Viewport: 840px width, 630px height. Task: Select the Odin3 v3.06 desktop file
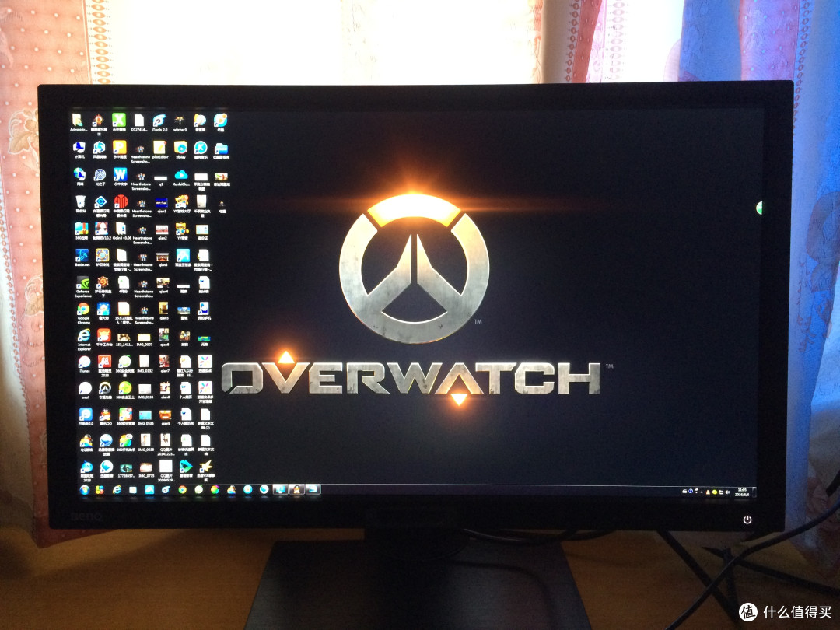121,231
